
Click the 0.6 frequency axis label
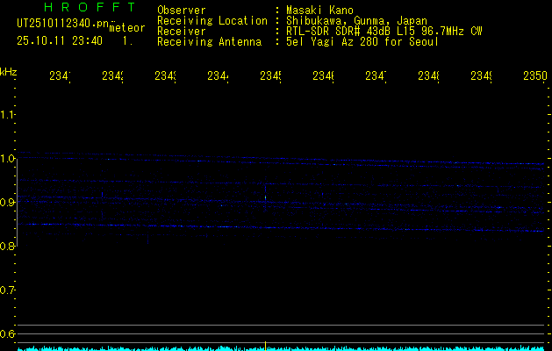8,333
